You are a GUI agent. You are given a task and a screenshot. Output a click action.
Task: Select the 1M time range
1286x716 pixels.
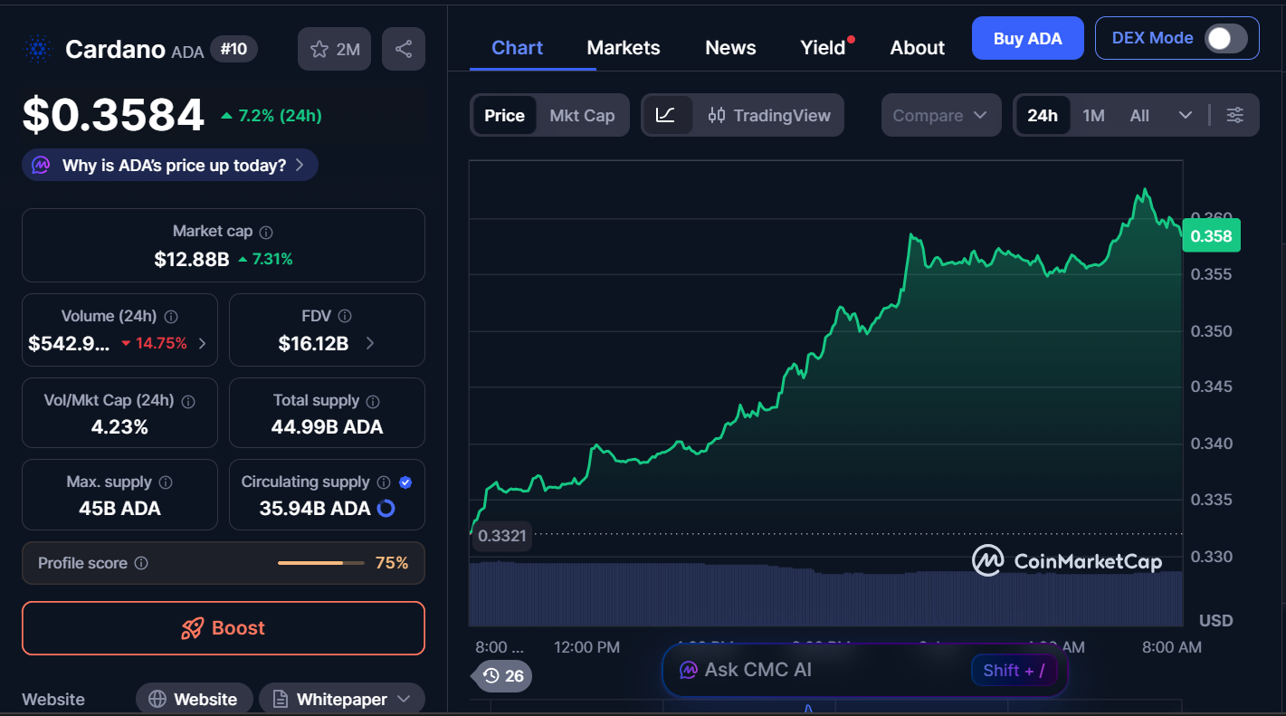pyautogui.click(x=1093, y=115)
